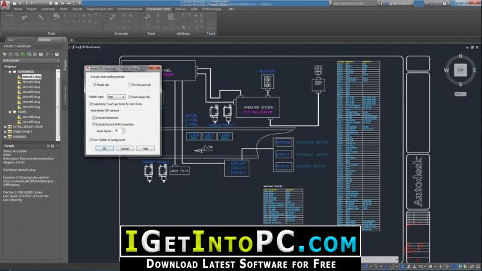Click the S compass direction on ViewCube
482x271 pixels.
pos(460,84)
